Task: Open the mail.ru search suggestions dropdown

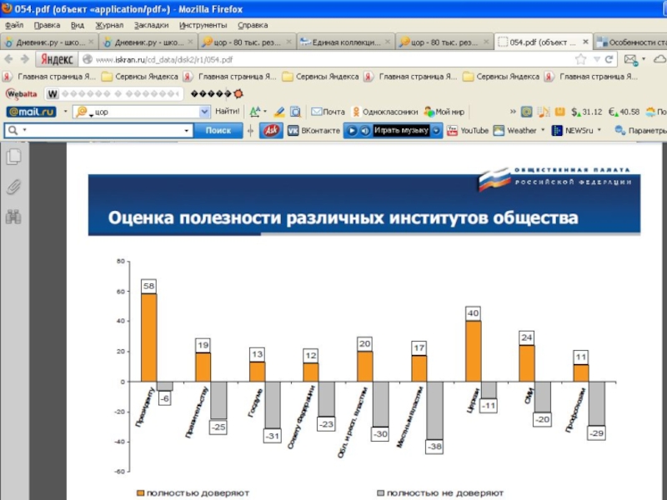Action: [204, 112]
